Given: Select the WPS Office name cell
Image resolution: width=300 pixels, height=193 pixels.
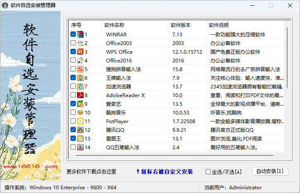Looking at the screenshot, I should click(119, 52).
